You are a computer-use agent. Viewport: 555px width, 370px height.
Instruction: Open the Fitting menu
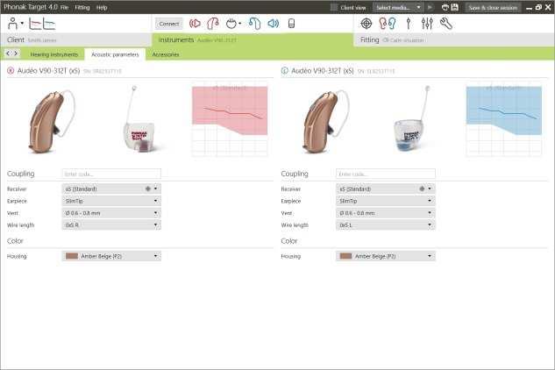point(82,7)
